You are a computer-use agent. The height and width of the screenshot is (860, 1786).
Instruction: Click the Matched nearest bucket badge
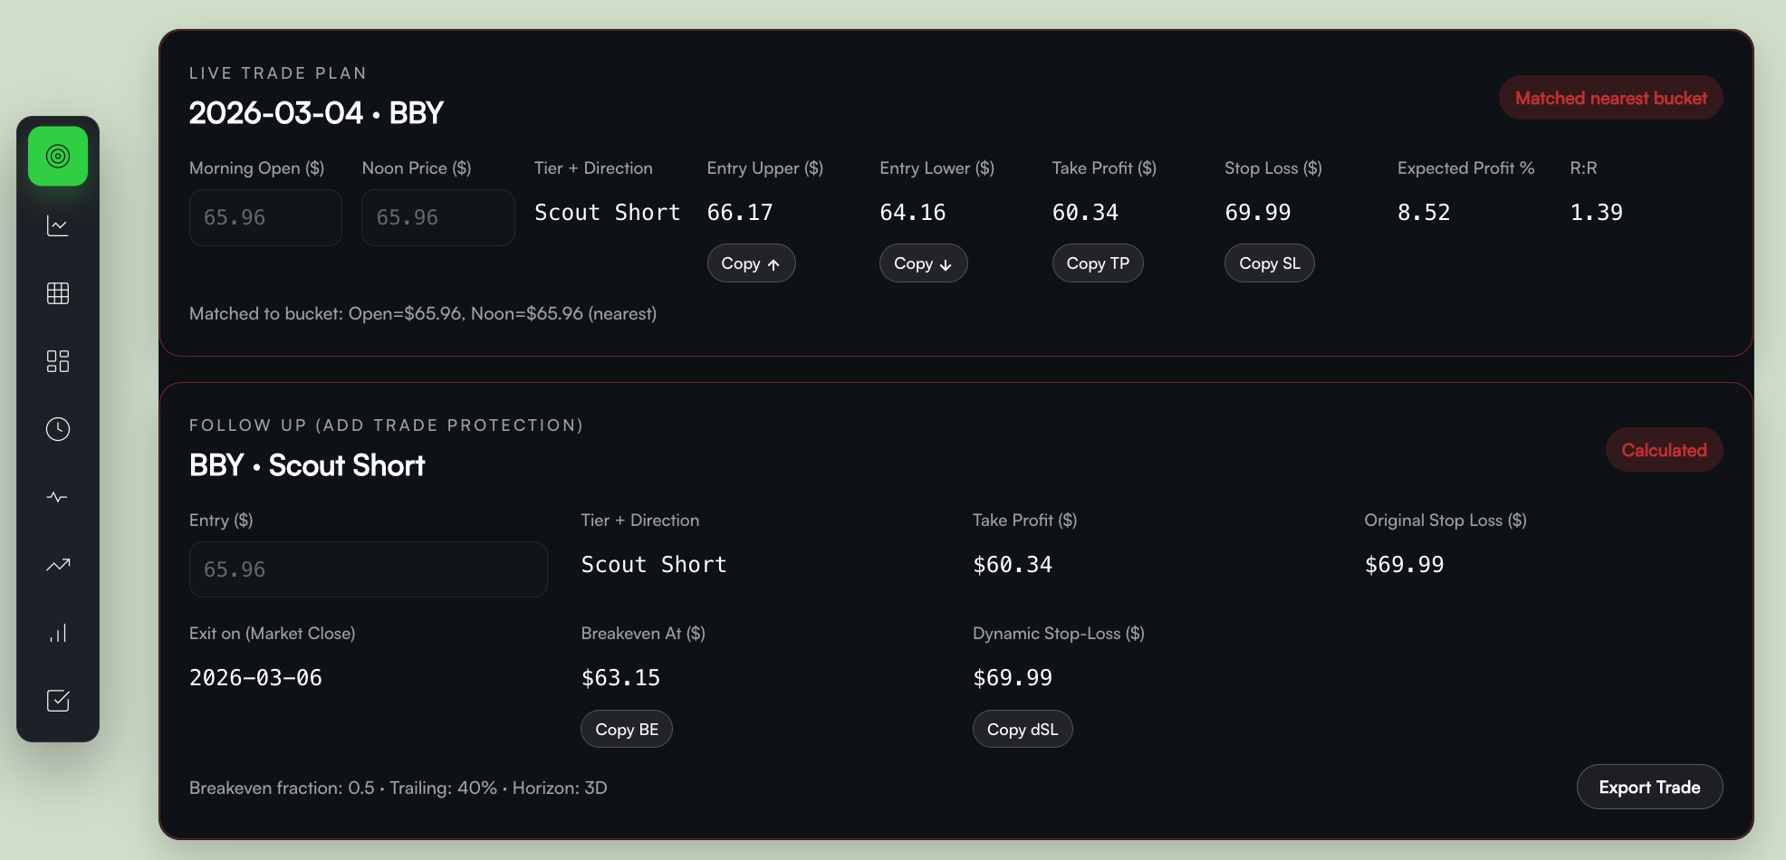coord(1610,98)
